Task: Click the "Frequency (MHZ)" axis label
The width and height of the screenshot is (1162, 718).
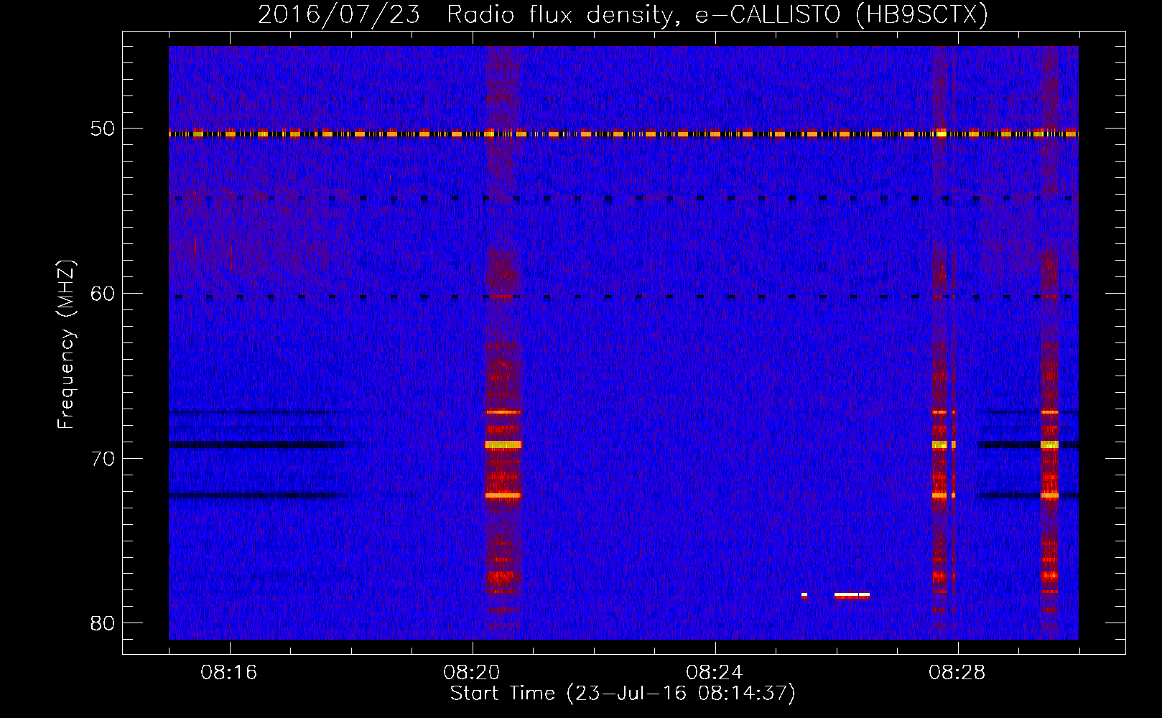Action: (66, 345)
